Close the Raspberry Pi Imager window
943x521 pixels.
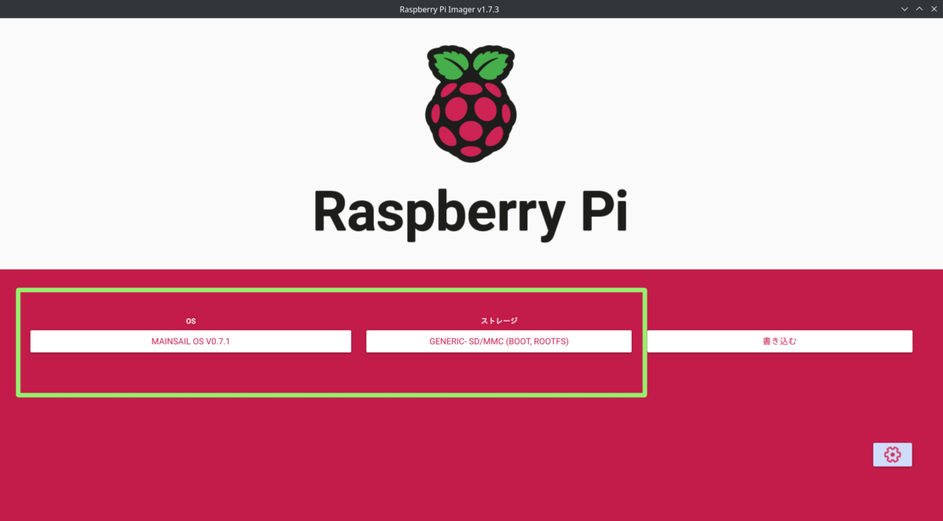934,9
